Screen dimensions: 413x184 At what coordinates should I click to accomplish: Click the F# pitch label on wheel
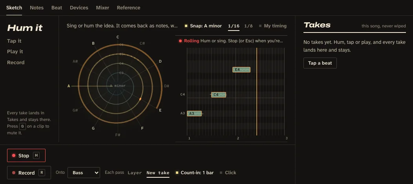tap(118, 135)
